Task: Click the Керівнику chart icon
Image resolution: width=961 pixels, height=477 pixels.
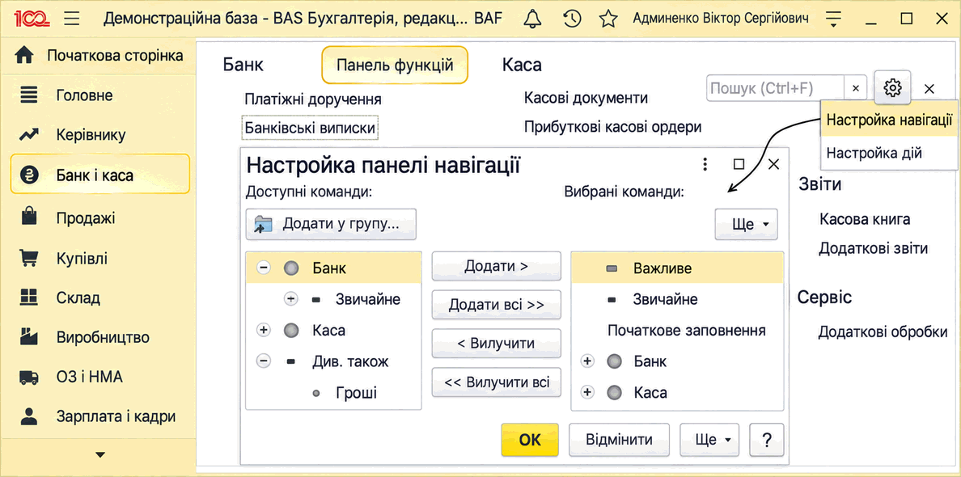Action: point(29,135)
